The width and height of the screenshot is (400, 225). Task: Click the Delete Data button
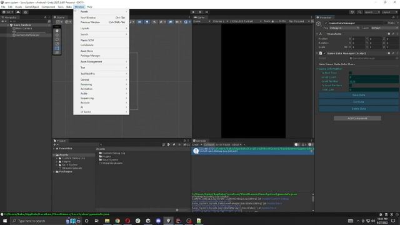point(358,109)
